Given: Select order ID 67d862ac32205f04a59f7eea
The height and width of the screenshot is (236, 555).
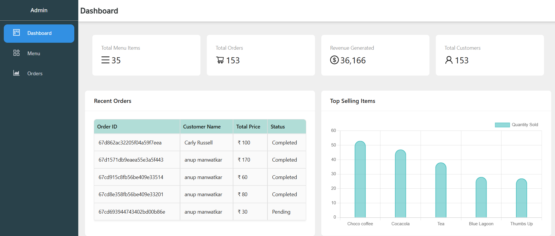Looking at the screenshot, I should 130,143.
